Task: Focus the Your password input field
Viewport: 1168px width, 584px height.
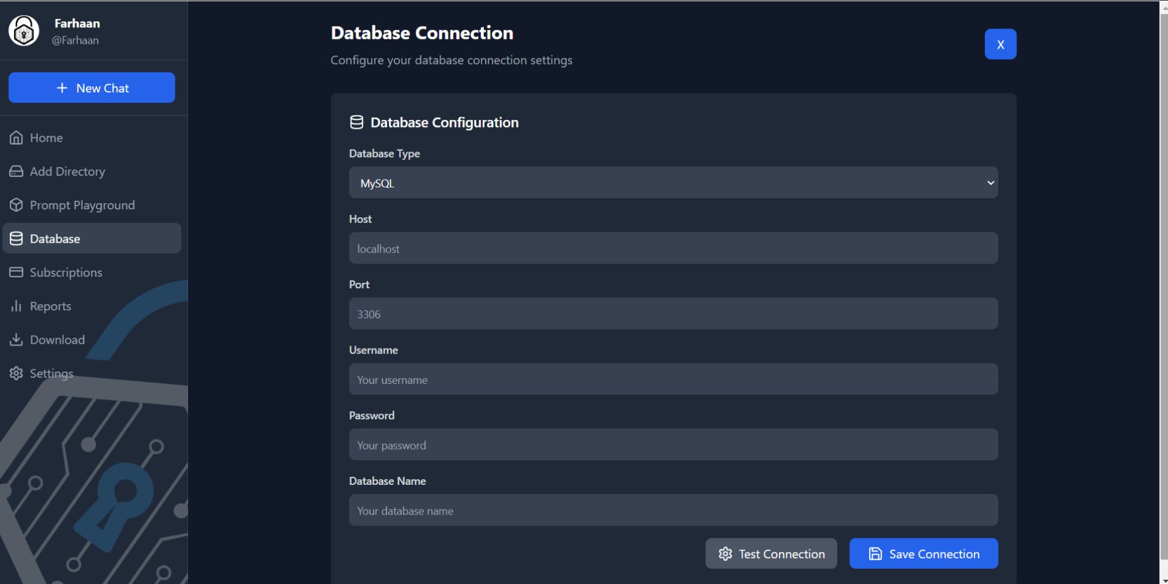Action: pyautogui.click(x=673, y=444)
